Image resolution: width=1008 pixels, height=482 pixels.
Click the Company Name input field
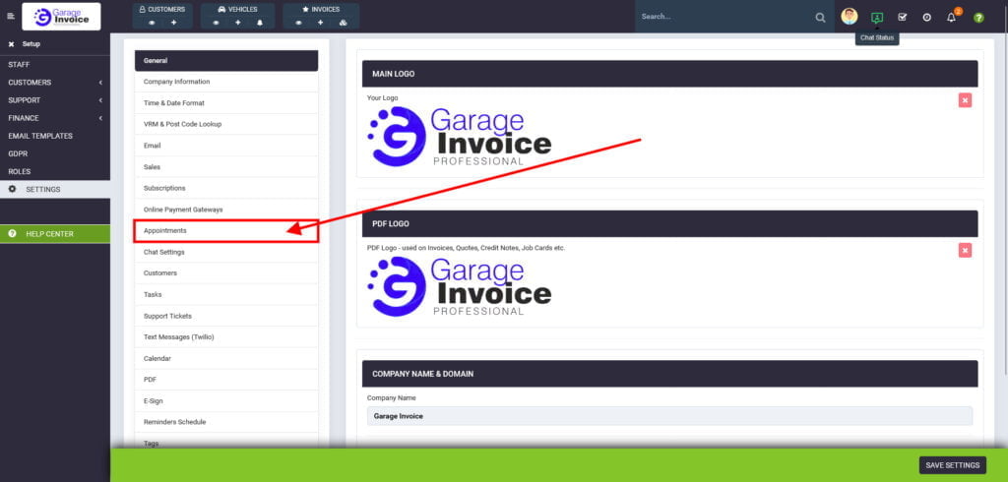click(x=669, y=416)
